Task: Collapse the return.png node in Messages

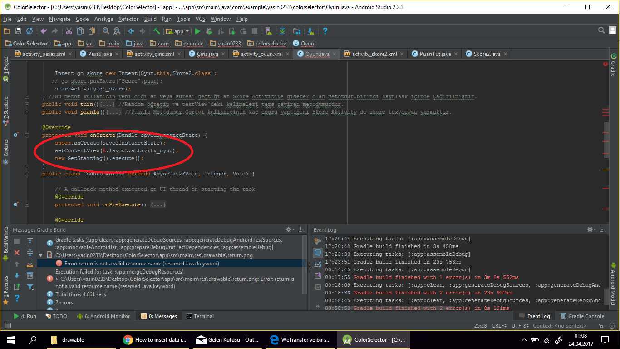Action: tap(40, 255)
